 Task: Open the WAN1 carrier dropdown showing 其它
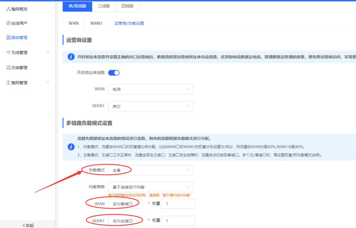(151, 106)
